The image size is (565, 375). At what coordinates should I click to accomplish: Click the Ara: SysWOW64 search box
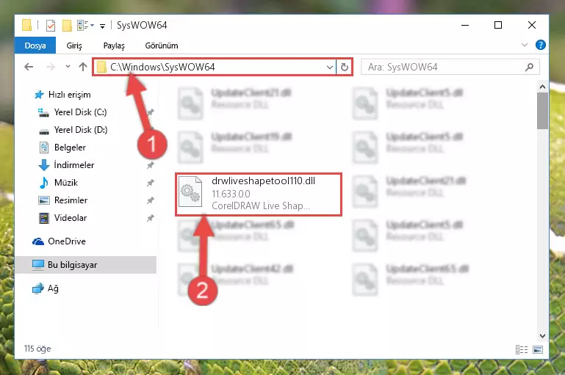450,67
